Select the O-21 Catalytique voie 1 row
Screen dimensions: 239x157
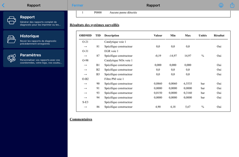pyautogui.click(x=153, y=42)
